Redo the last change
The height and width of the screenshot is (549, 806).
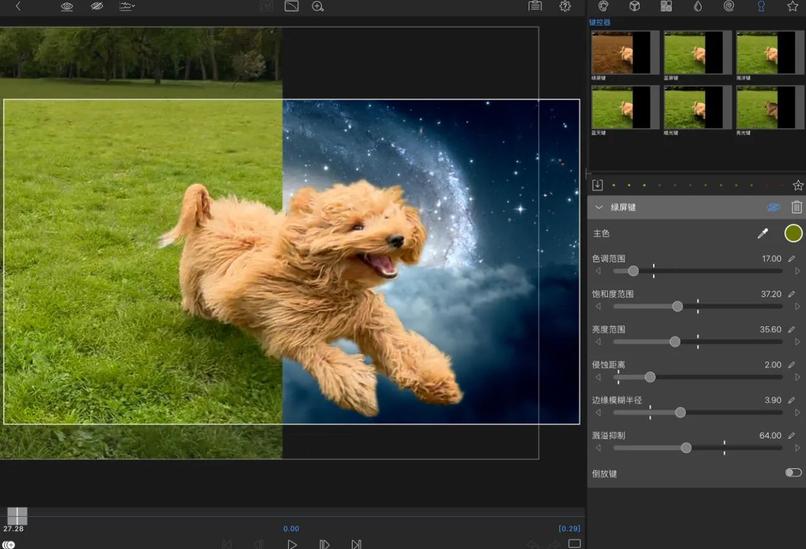pos(555,544)
